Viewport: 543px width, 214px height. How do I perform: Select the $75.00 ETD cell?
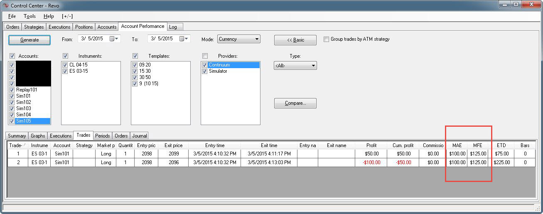tap(501, 154)
